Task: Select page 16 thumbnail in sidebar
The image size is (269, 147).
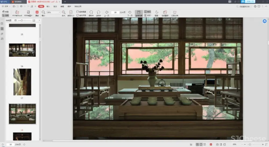Action: click(22, 50)
